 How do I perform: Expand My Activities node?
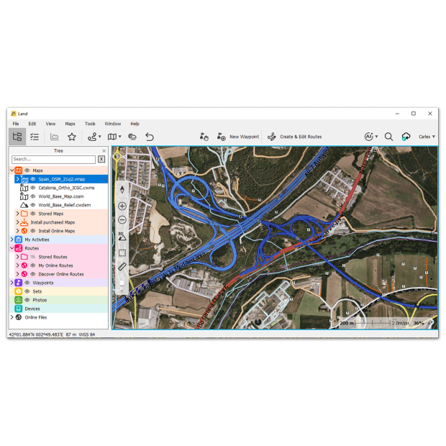[12, 240]
